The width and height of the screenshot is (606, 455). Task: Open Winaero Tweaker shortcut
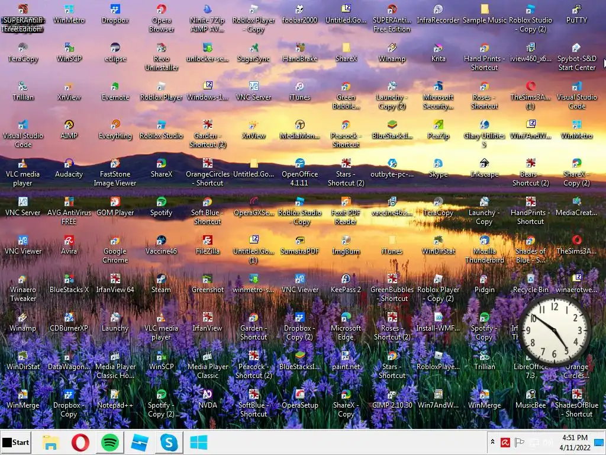point(23,289)
